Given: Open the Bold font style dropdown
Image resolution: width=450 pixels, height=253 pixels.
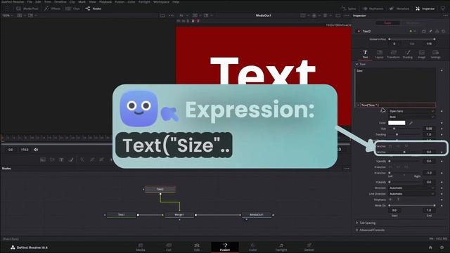Looking at the screenshot, I should pos(411,117).
